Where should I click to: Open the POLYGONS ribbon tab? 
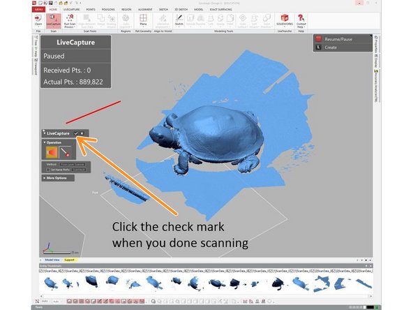(108, 10)
